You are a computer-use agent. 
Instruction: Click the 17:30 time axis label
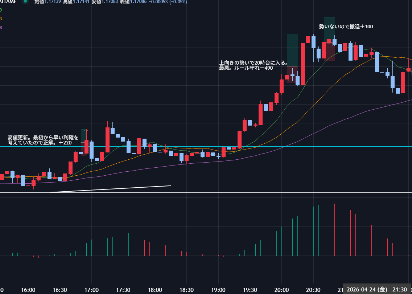(123, 290)
